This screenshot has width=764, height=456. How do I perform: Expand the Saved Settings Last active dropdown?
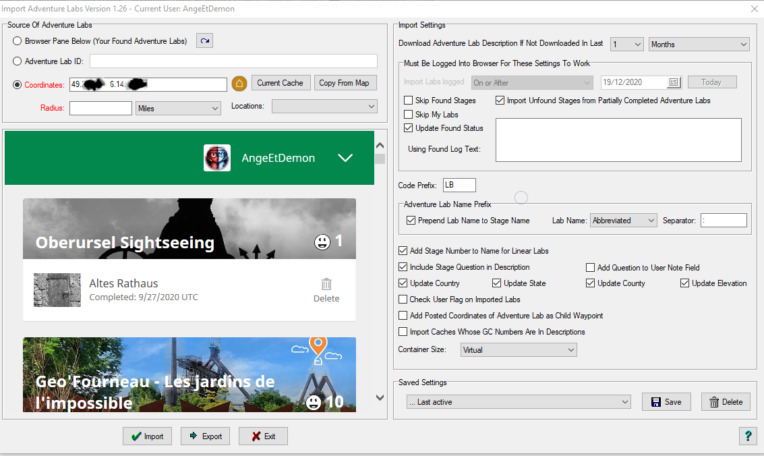519,402
